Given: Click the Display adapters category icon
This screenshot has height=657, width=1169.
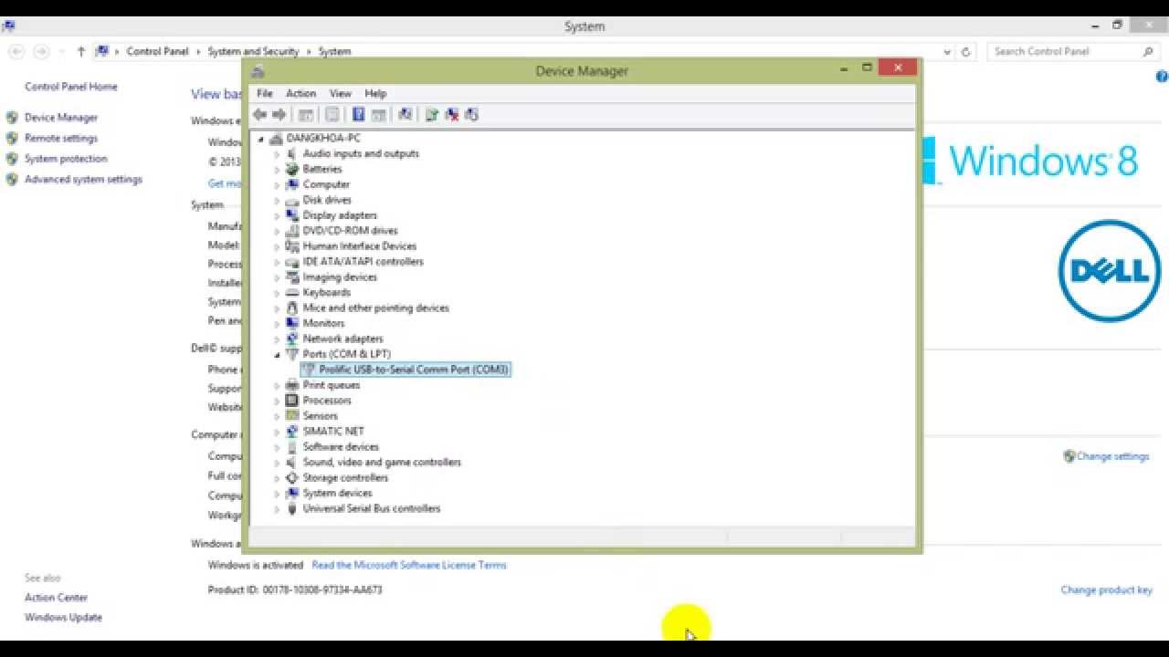Looking at the screenshot, I should [292, 215].
